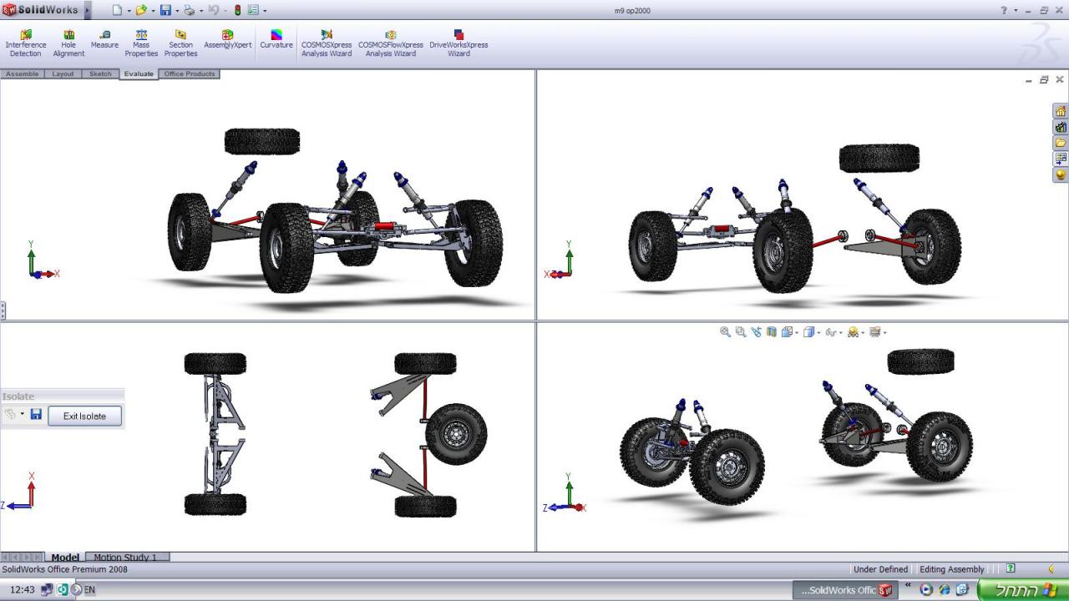
Task: Launch the DriveWorksXpress Wizard
Action: [x=459, y=43]
